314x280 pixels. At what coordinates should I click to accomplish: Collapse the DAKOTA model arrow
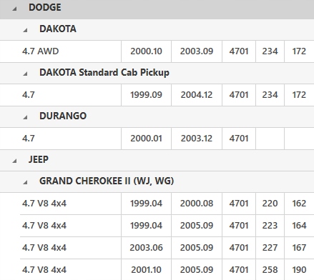[25, 30]
